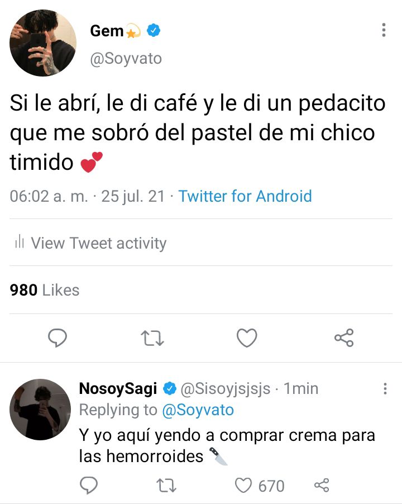Open Gem's profile picture
The height and width of the screenshot is (504, 402).
(43, 43)
